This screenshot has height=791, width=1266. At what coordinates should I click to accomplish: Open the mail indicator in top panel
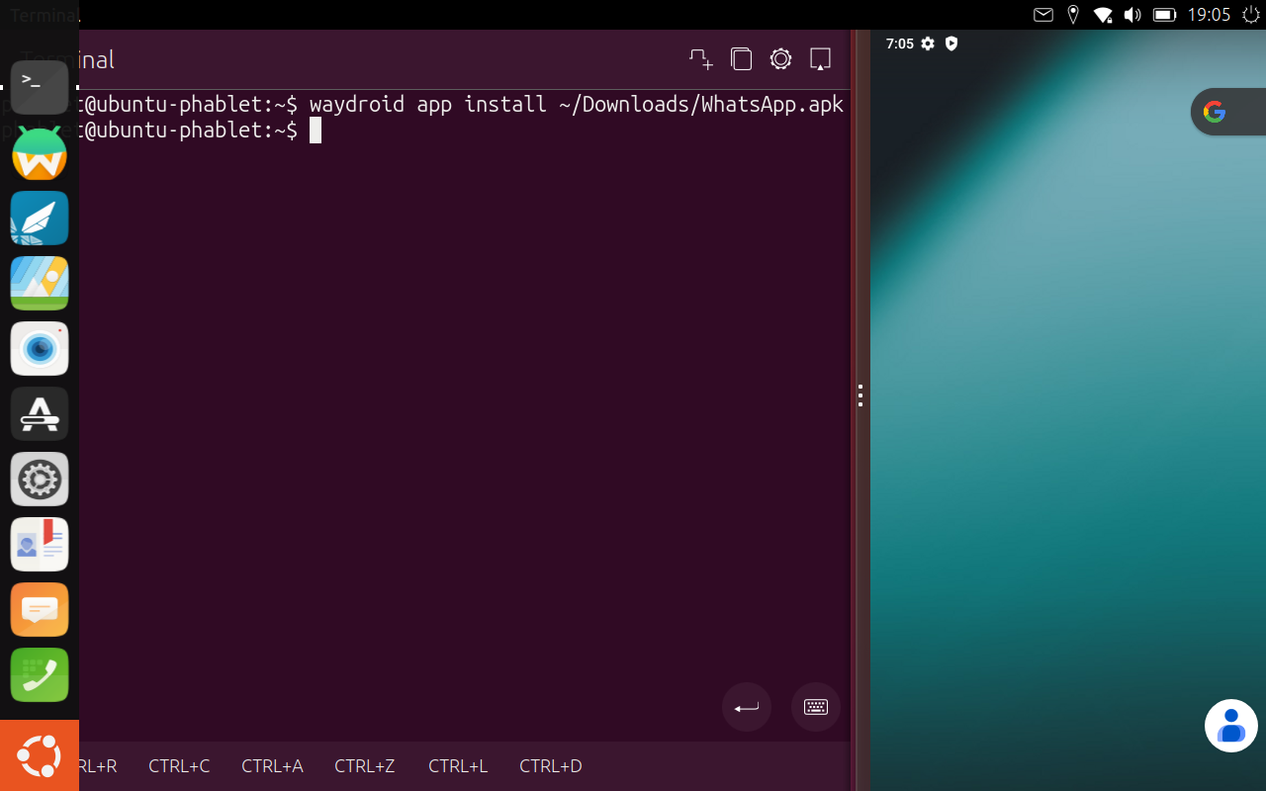(x=1043, y=15)
